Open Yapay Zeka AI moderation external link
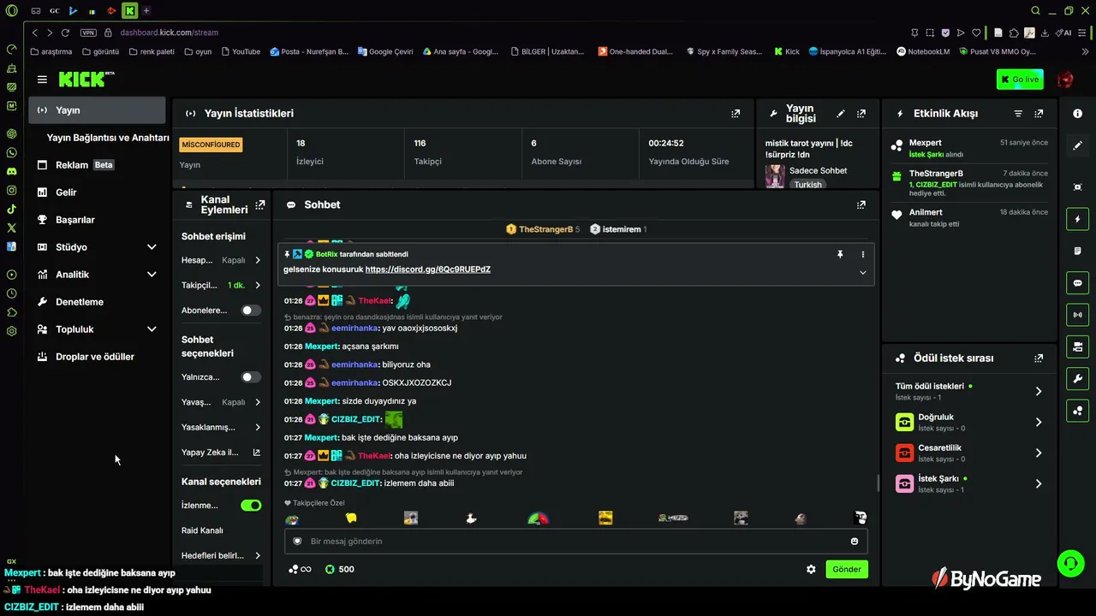This screenshot has height=616, width=1096. click(221, 453)
